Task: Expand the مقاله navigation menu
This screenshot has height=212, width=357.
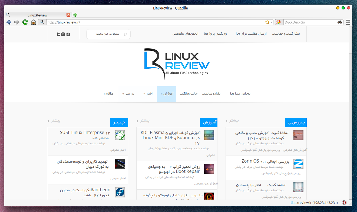Action: tap(108, 94)
